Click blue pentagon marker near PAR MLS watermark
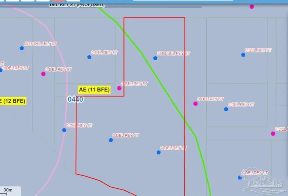 tap(240, 177)
